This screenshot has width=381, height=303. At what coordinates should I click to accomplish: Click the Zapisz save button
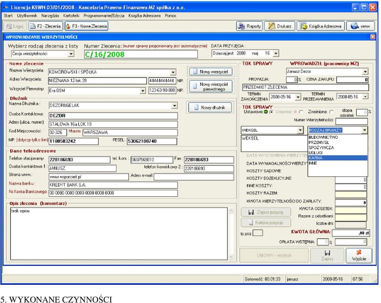click(x=327, y=255)
